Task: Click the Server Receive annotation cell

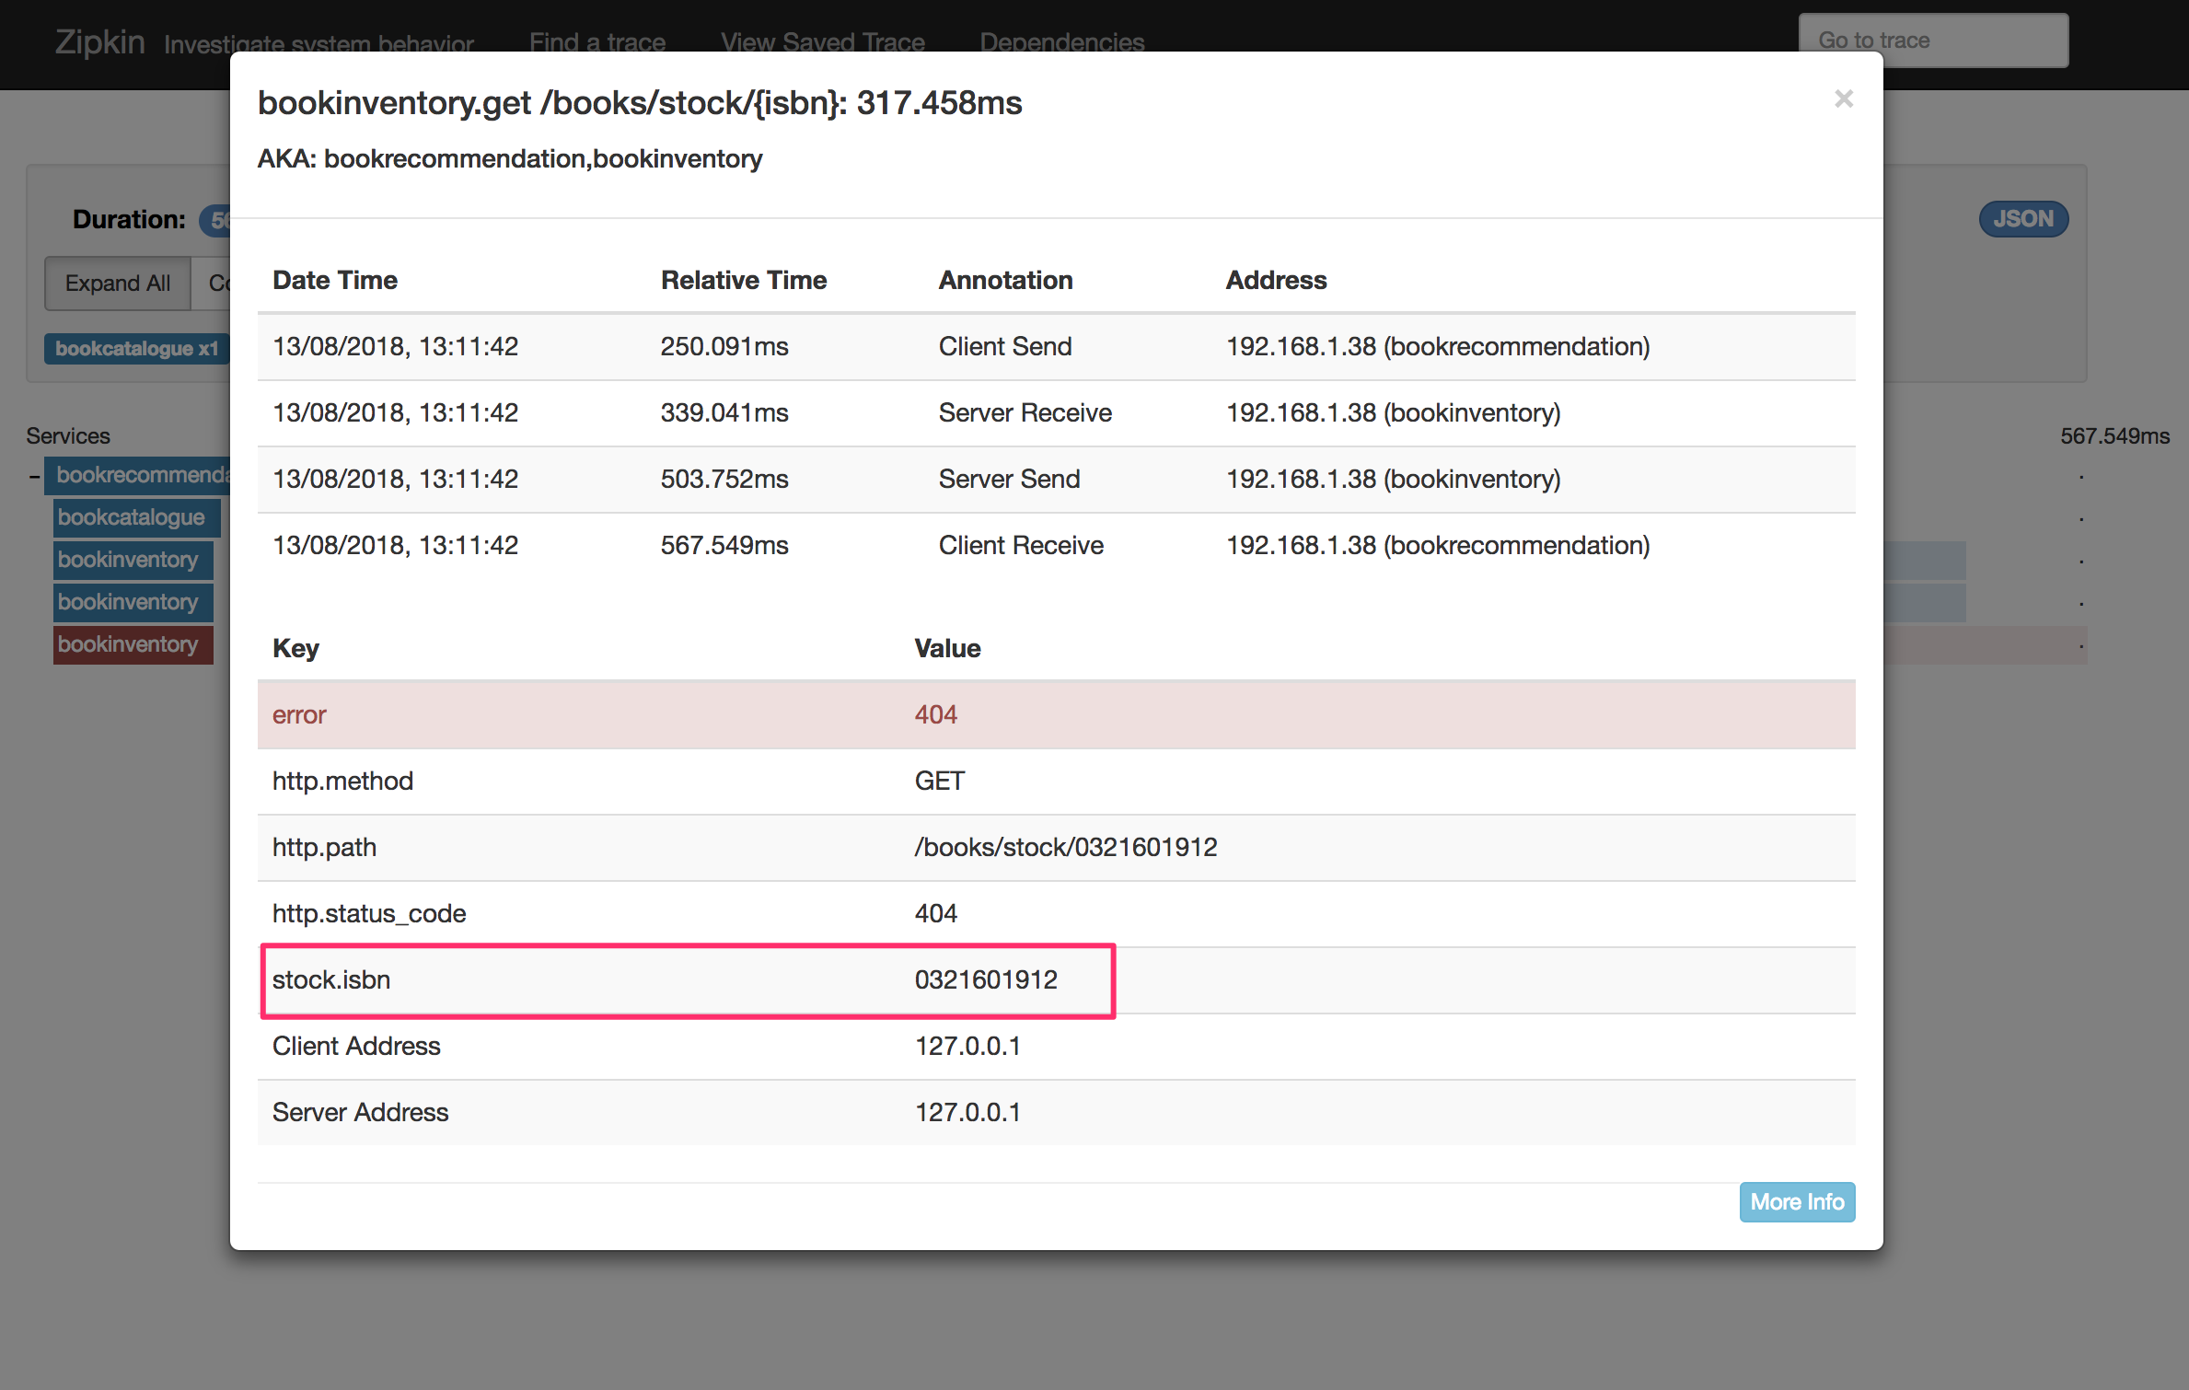Action: click(x=1025, y=413)
